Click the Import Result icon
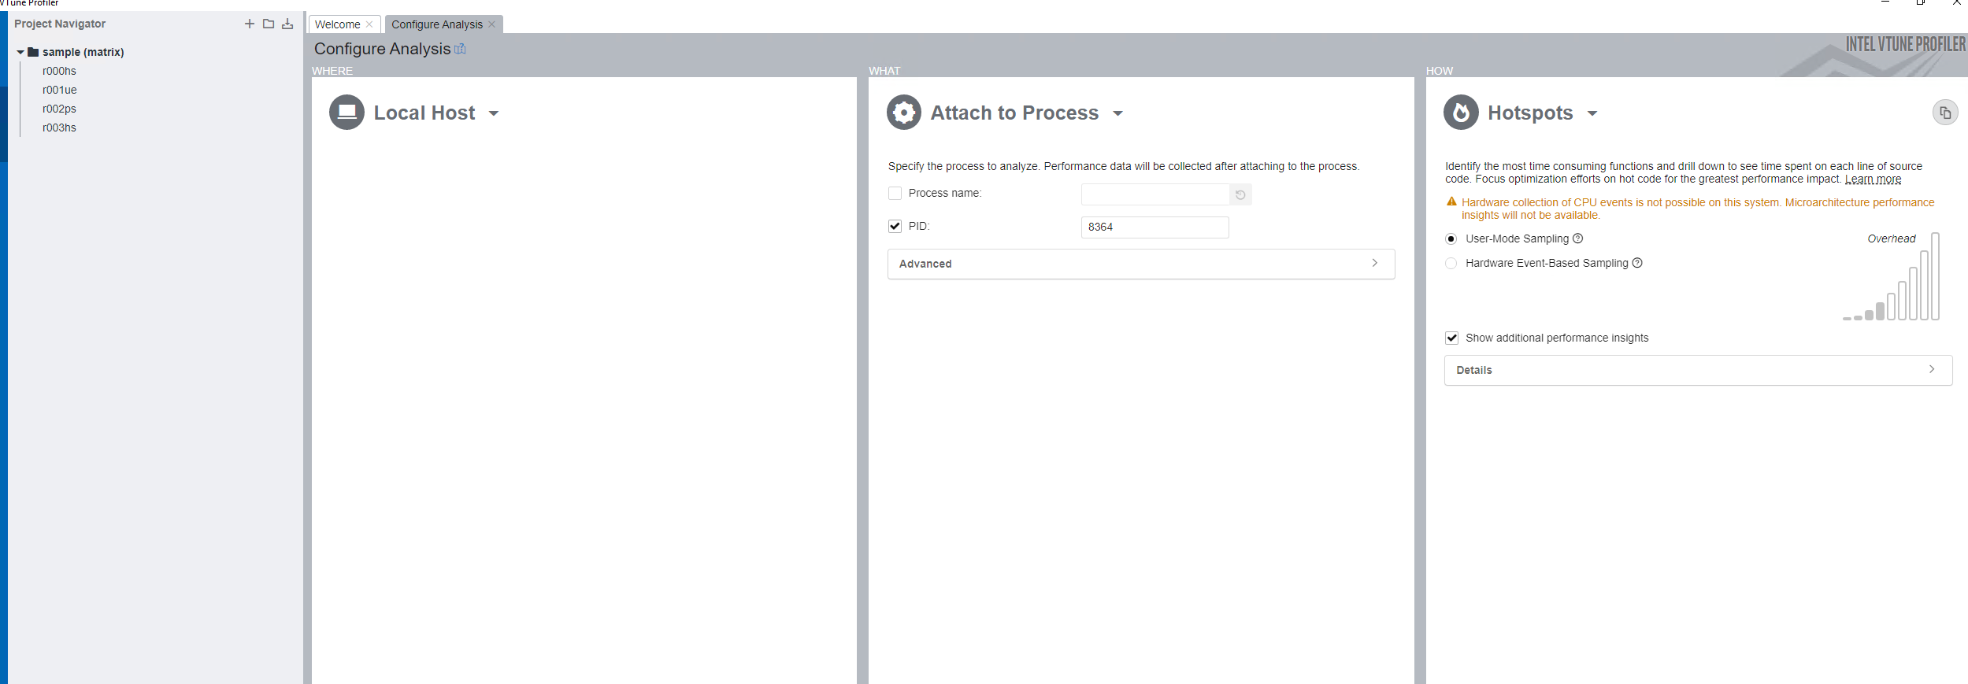This screenshot has height=684, width=1968. [x=287, y=24]
